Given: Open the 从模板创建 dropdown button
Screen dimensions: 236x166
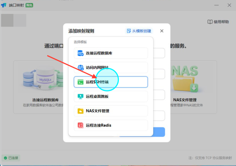Looking at the screenshot, I should [x=139, y=31].
